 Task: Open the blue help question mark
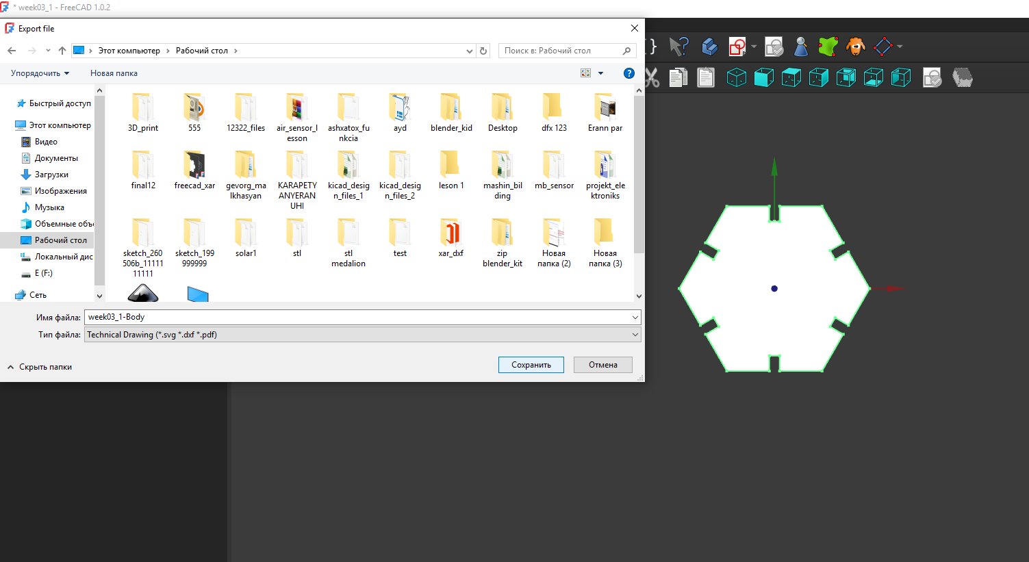point(629,73)
